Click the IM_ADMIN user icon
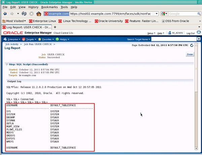Image resolution: width=202 pixels, height=155 pixels. (x=169, y=33)
